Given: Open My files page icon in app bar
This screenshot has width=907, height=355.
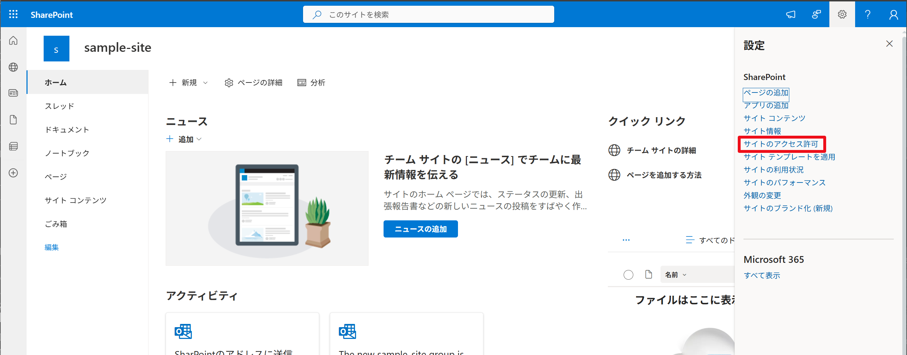Looking at the screenshot, I should [x=13, y=120].
